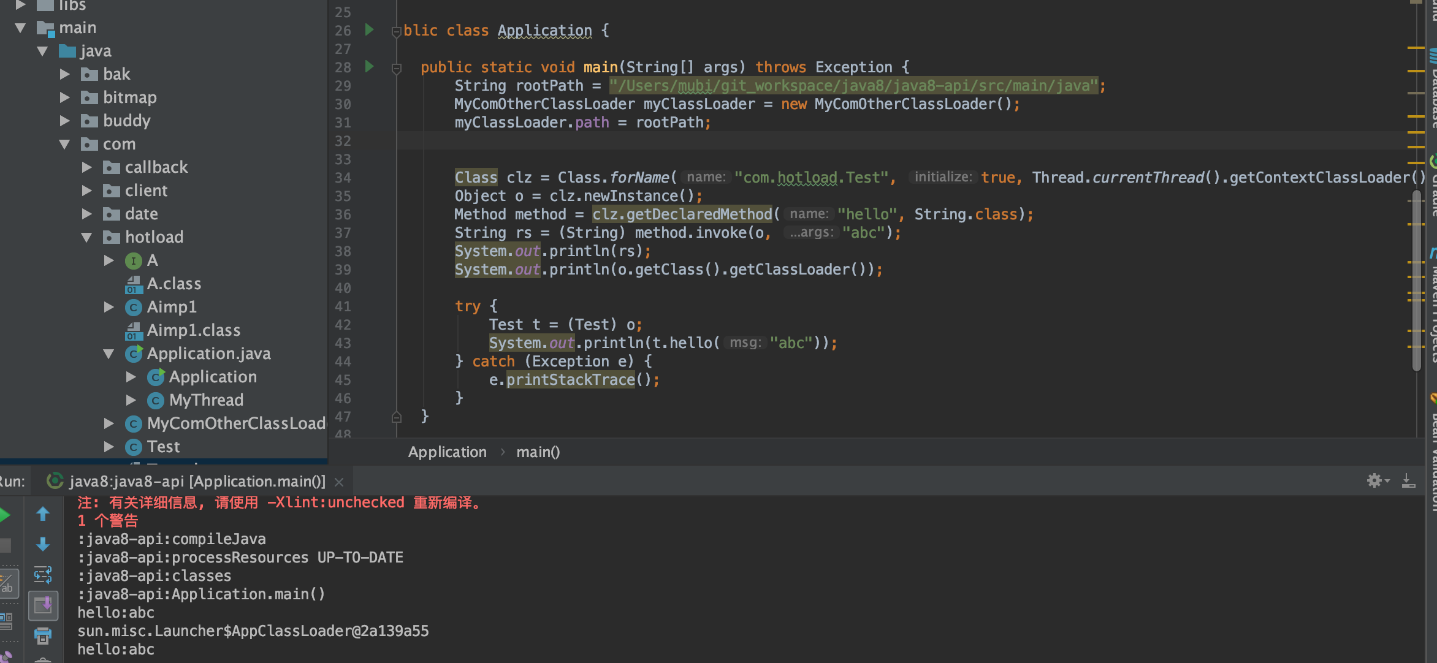
Task: Navigate down the stack trace with blue down arrow
Action: 43,544
